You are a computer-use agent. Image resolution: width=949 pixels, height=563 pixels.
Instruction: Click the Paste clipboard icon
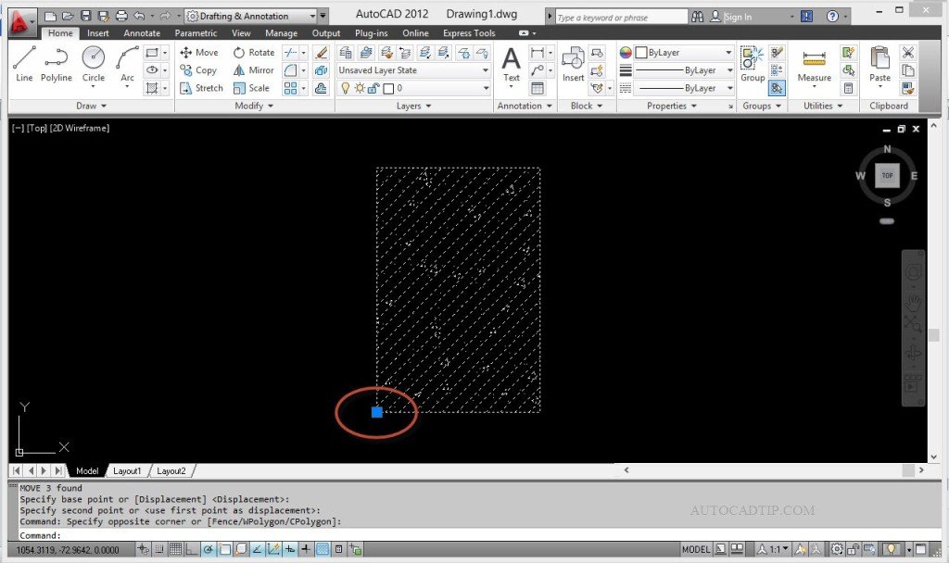tap(880, 66)
